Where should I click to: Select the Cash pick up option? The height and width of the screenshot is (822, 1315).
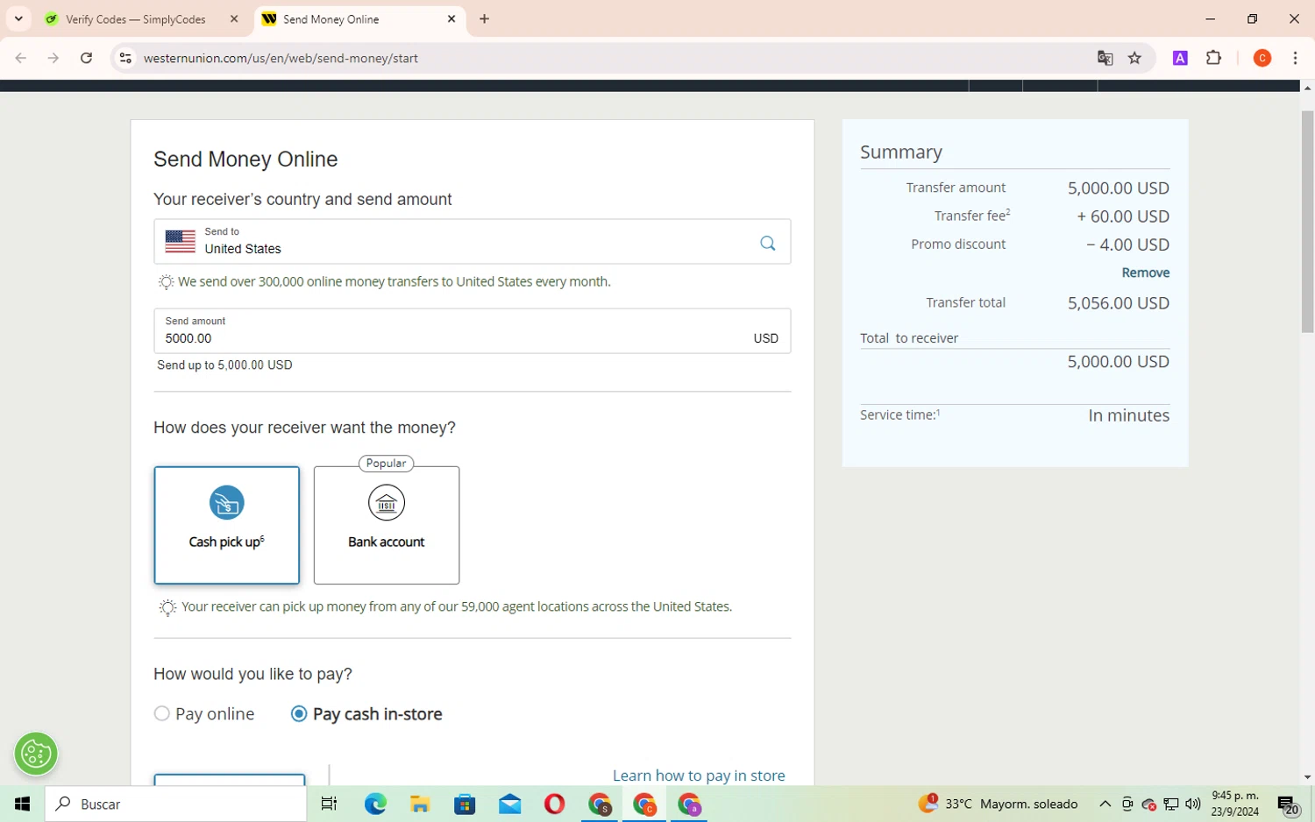click(x=226, y=525)
